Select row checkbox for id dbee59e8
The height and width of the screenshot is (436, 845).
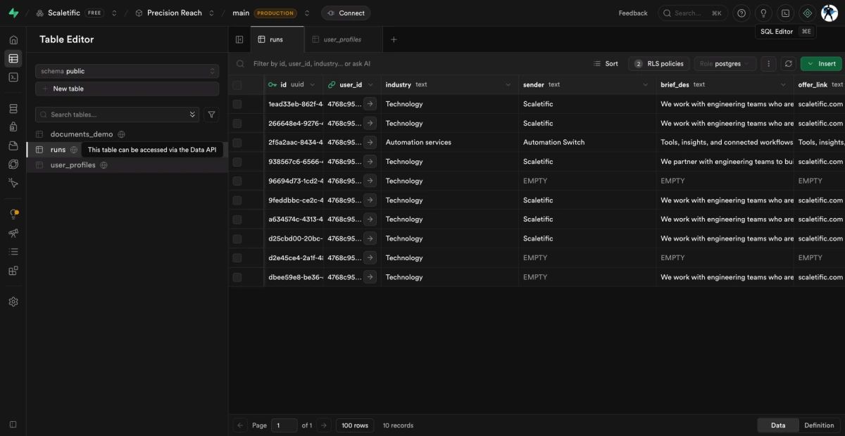coord(237,277)
